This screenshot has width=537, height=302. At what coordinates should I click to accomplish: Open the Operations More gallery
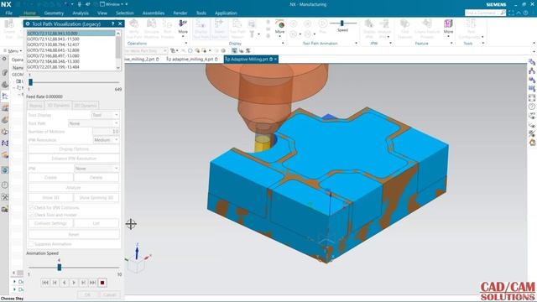[x=183, y=27]
